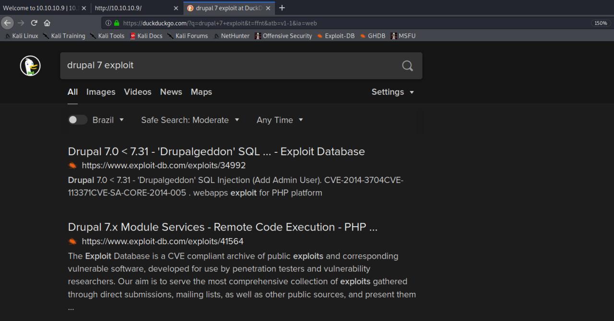Image resolution: width=614 pixels, height=321 pixels.
Task: Close the drupal 7 exploit tab
Action: click(268, 8)
